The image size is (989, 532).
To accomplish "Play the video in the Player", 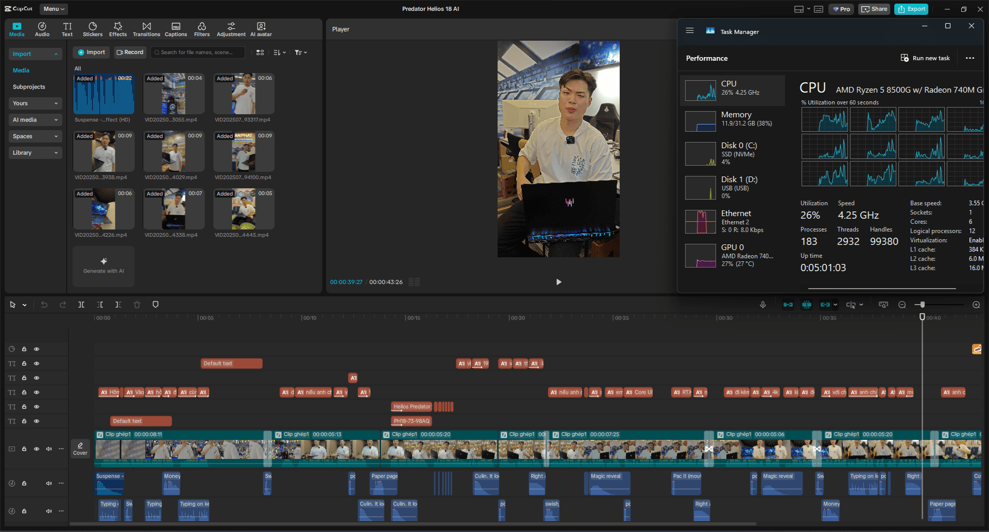I will click(559, 282).
